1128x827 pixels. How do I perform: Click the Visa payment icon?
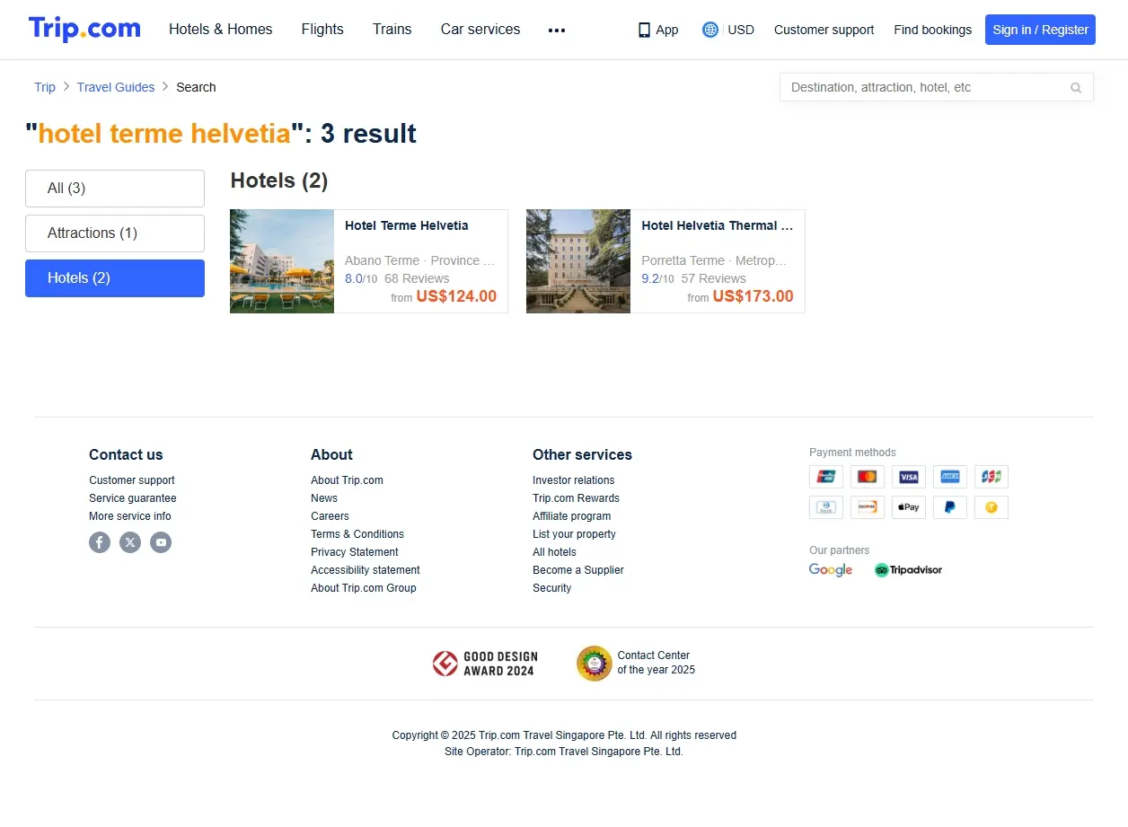click(x=909, y=477)
